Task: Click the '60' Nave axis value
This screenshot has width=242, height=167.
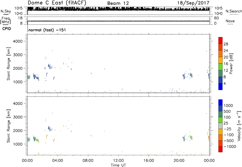Action: (216, 18)
